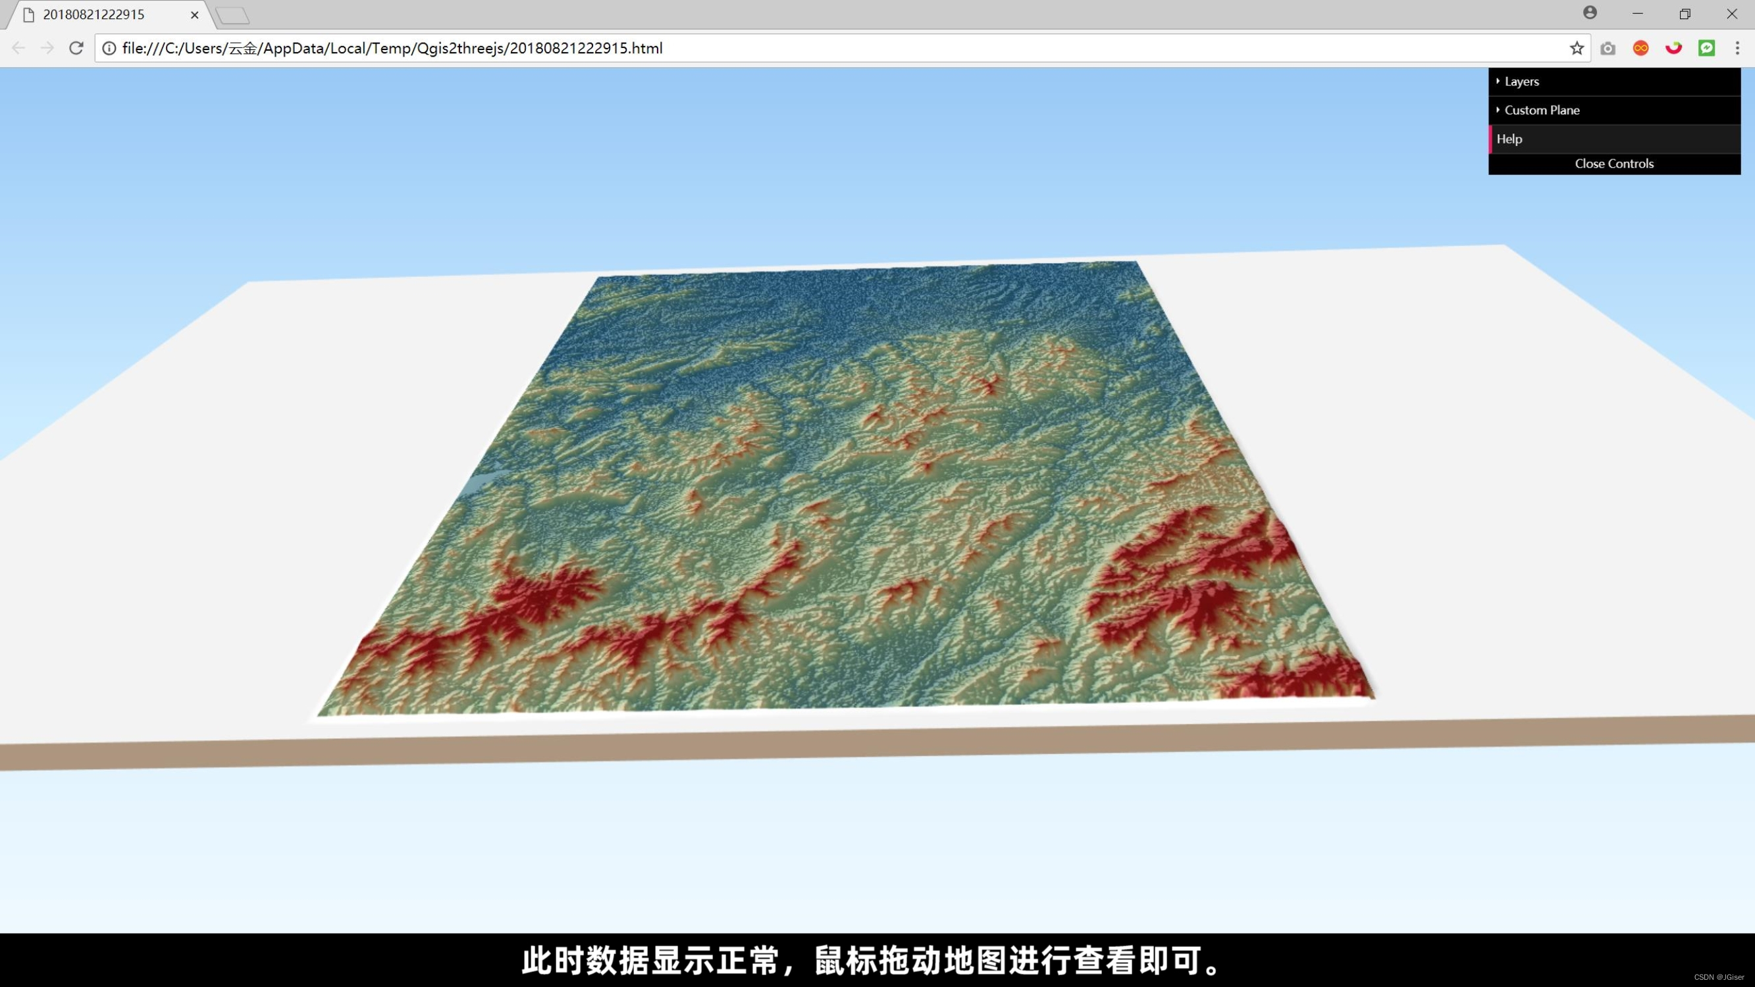This screenshot has width=1755, height=987.
Task: Open the Chrome three-dot menu
Action: coord(1738,47)
